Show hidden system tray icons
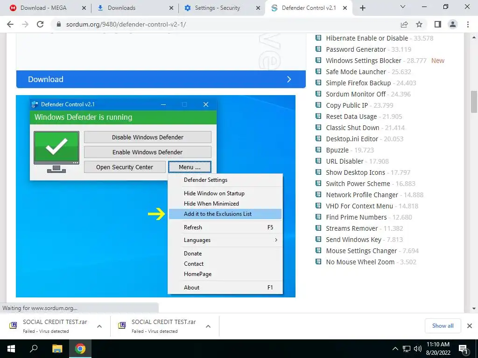 point(395,349)
